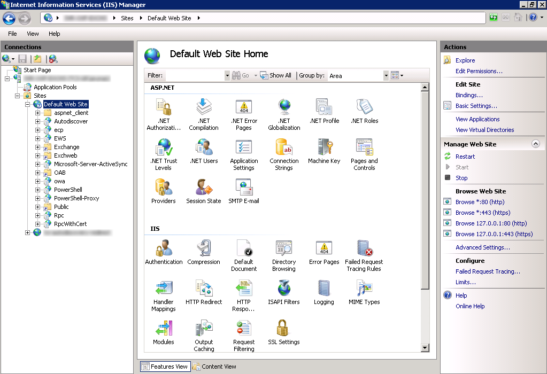Image resolution: width=547 pixels, height=374 pixels.
Task: Collapse the Default Web Site node
Action: [x=28, y=104]
